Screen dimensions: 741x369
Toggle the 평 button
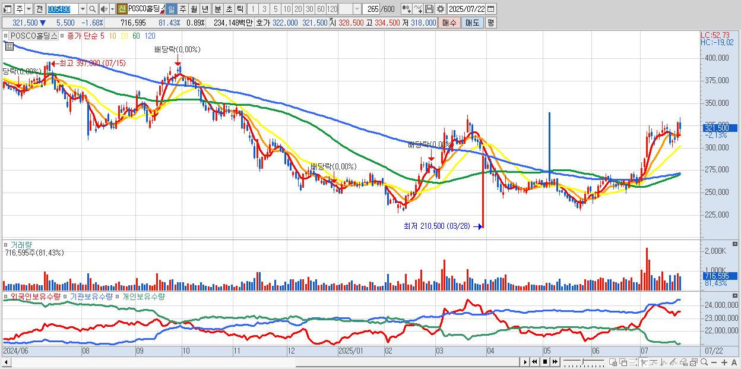[490, 23]
